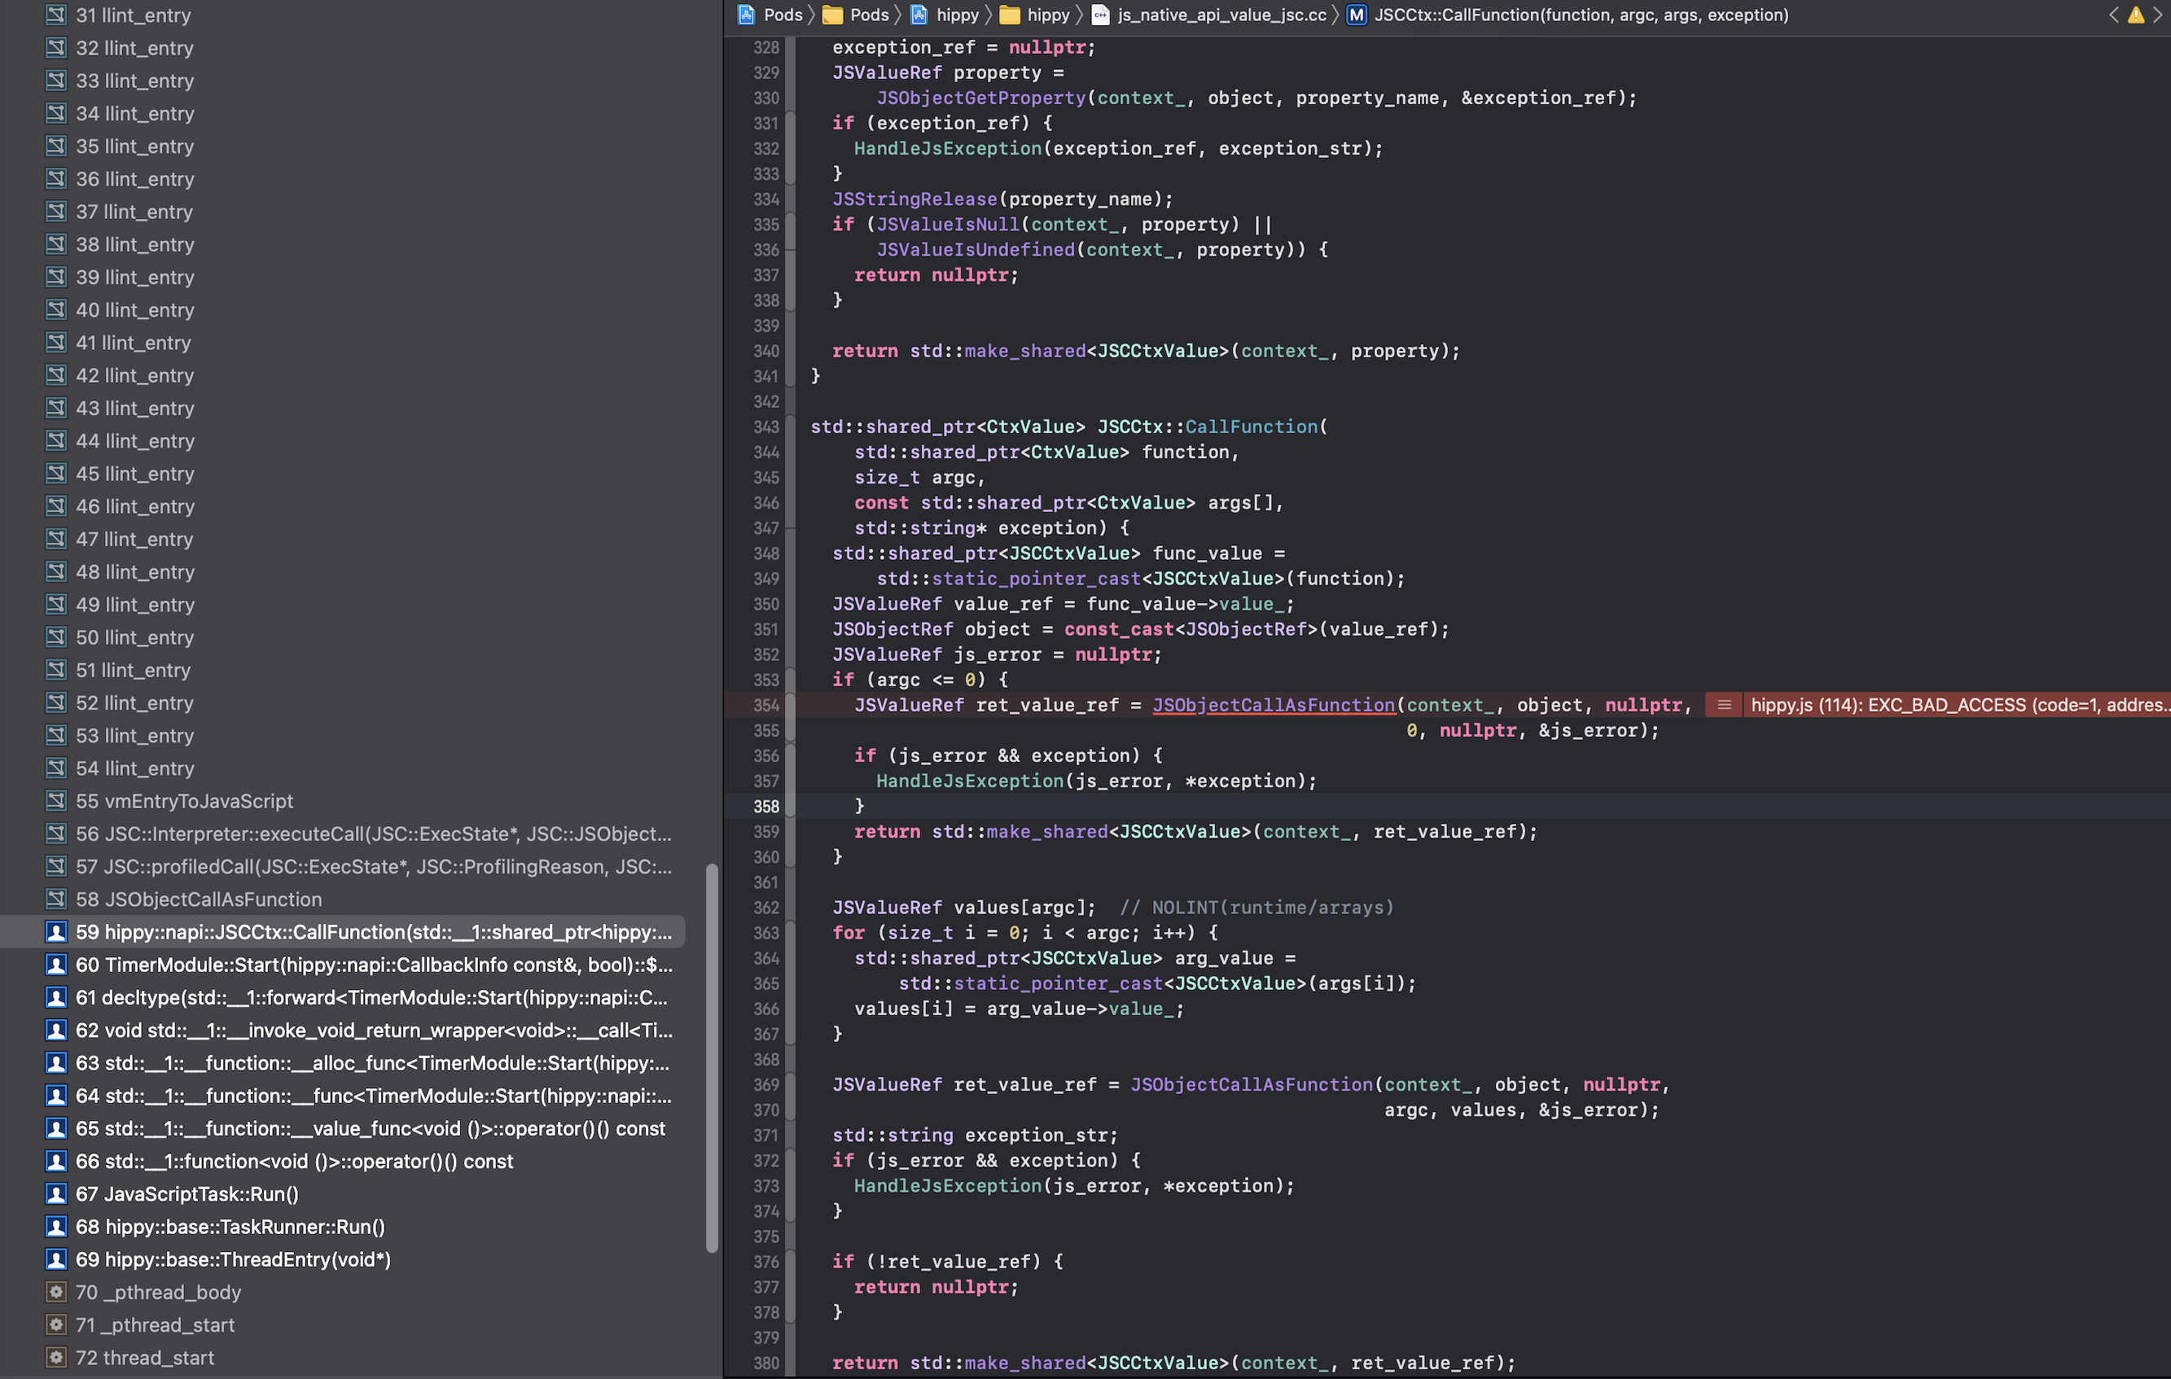The height and width of the screenshot is (1379, 2171).
Task: Click the hamburger icon on the EXC_BAD_ACCESS annotation
Action: click(x=1724, y=705)
